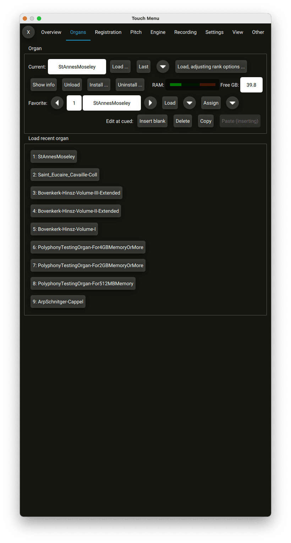Screen dimensions: 291x543
Task: Click the favorite number field showing 1
Action: click(x=74, y=103)
